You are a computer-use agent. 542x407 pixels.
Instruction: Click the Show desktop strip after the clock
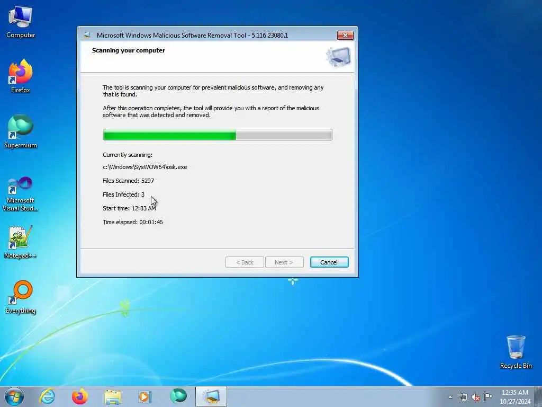pos(538,396)
